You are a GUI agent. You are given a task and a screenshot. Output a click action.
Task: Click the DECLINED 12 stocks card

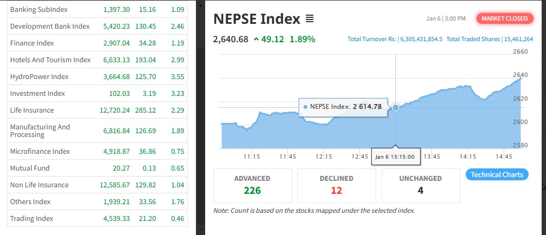[337, 185]
